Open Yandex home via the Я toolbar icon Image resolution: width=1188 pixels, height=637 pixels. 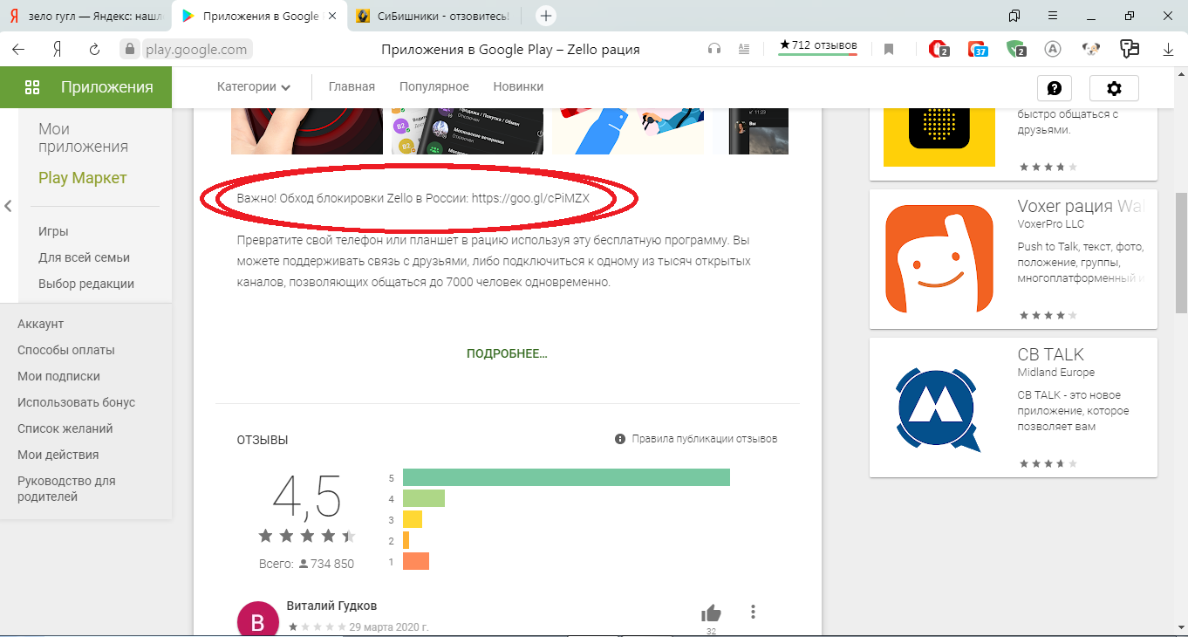(x=57, y=50)
